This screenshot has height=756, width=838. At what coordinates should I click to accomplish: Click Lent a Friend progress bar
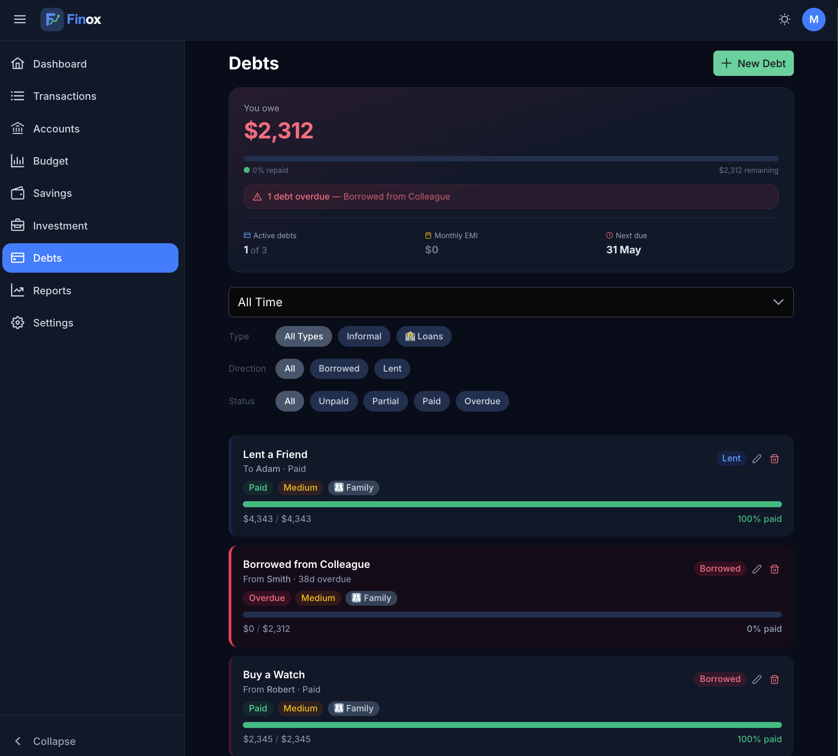(512, 504)
